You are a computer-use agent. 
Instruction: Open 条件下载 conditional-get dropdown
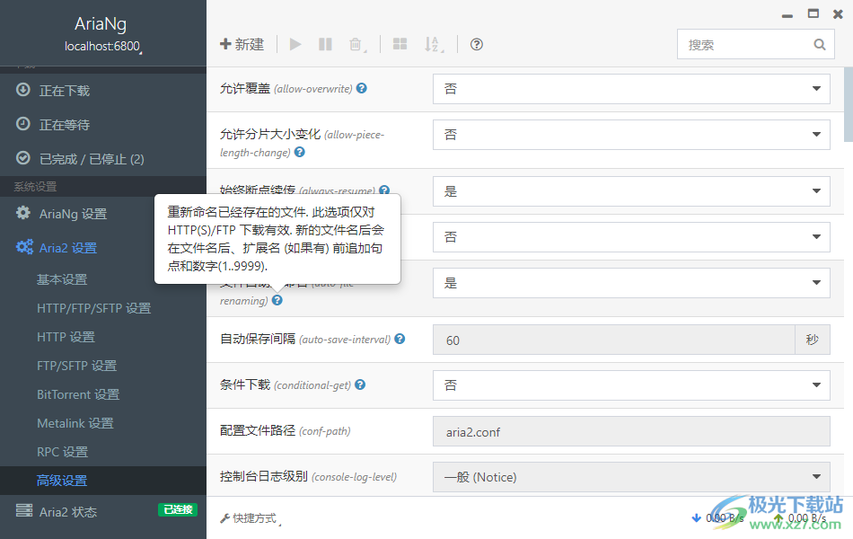point(631,384)
